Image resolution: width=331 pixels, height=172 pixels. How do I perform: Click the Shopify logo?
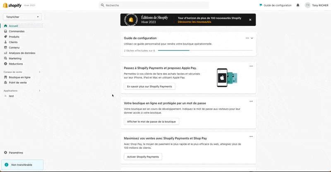coord(12,5)
